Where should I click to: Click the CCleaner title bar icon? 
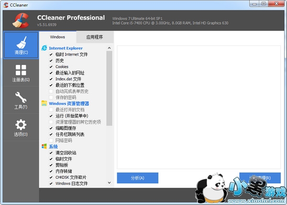pos(6,5)
